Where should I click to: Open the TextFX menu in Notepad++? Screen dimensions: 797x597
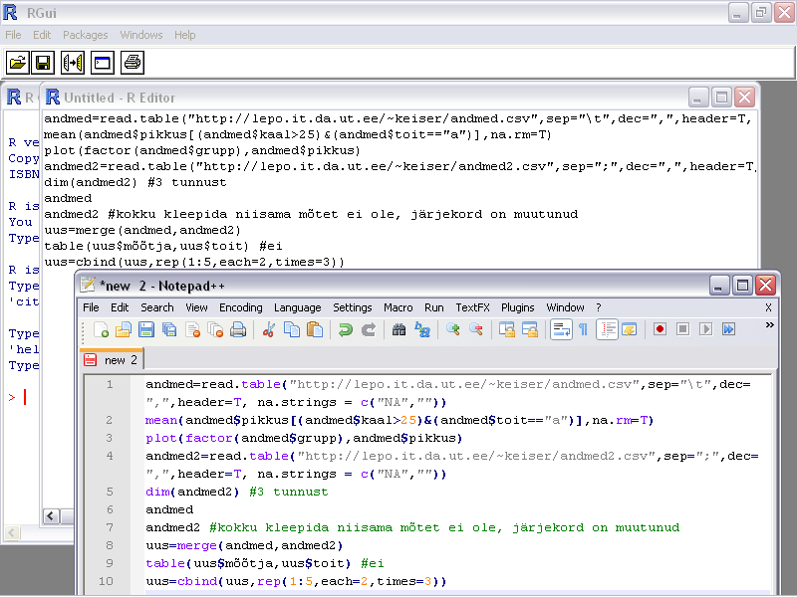click(472, 307)
